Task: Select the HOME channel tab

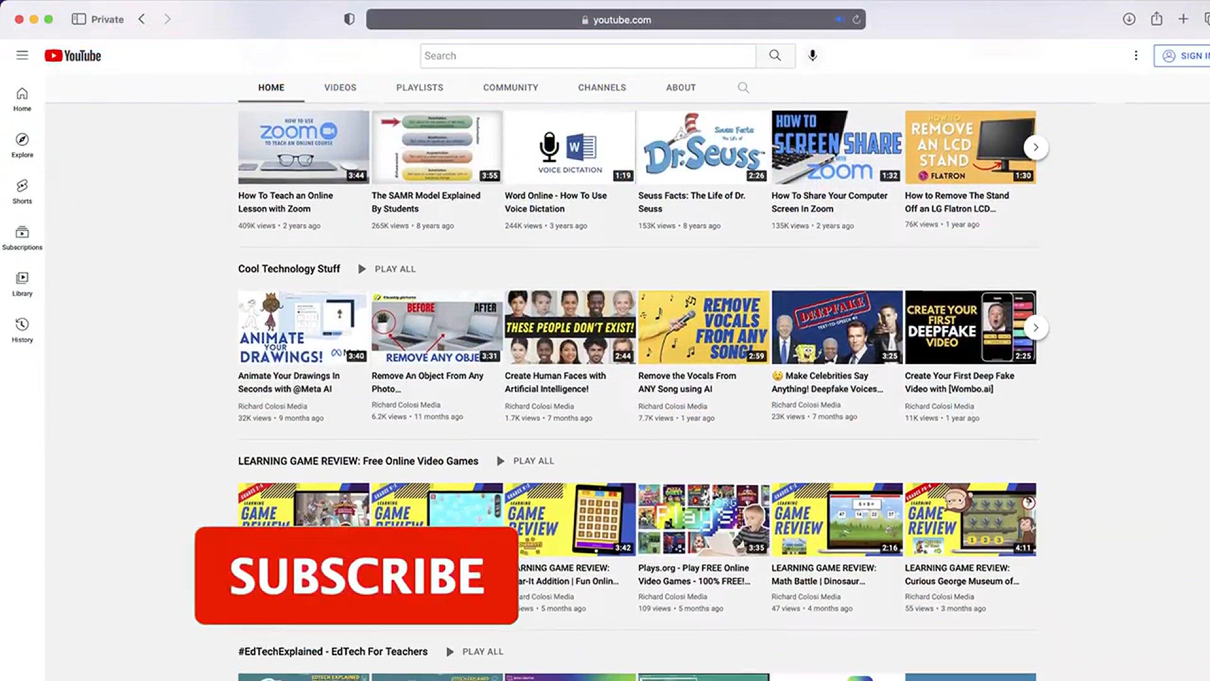Action: [271, 88]
